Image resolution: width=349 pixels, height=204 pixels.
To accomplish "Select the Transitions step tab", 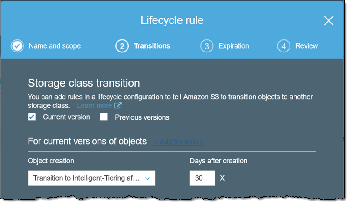I will [152, 46].
